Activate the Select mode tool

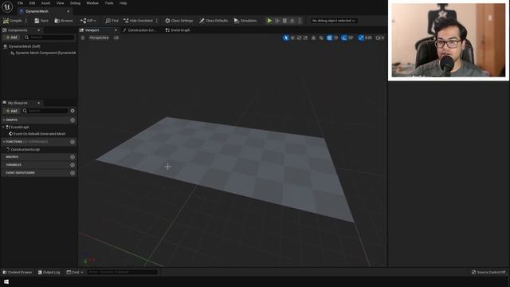point(286,37)
